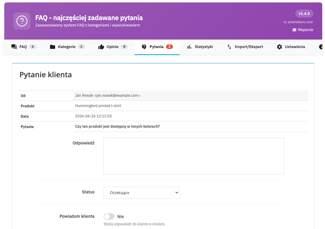Click the envelope icon next to Wsparcie
Viewport: 325px width, 229px height.
coord(294,30)
